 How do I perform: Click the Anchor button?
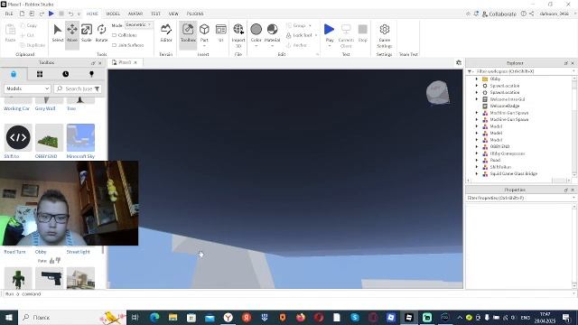(x=296, y=45)
